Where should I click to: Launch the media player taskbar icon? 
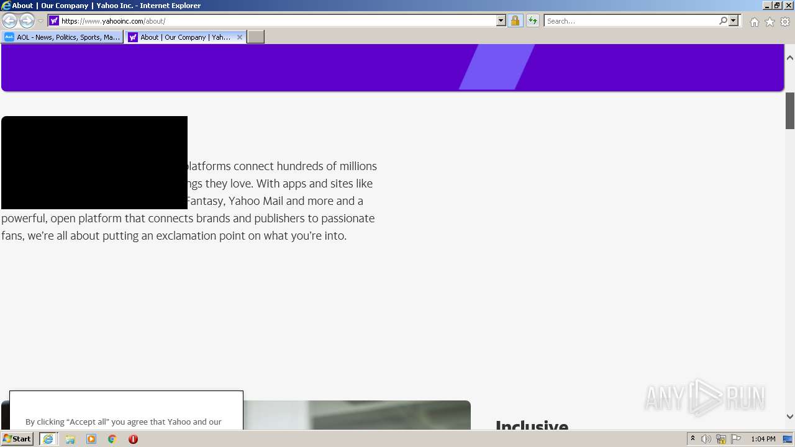click(x=91, y=439)
